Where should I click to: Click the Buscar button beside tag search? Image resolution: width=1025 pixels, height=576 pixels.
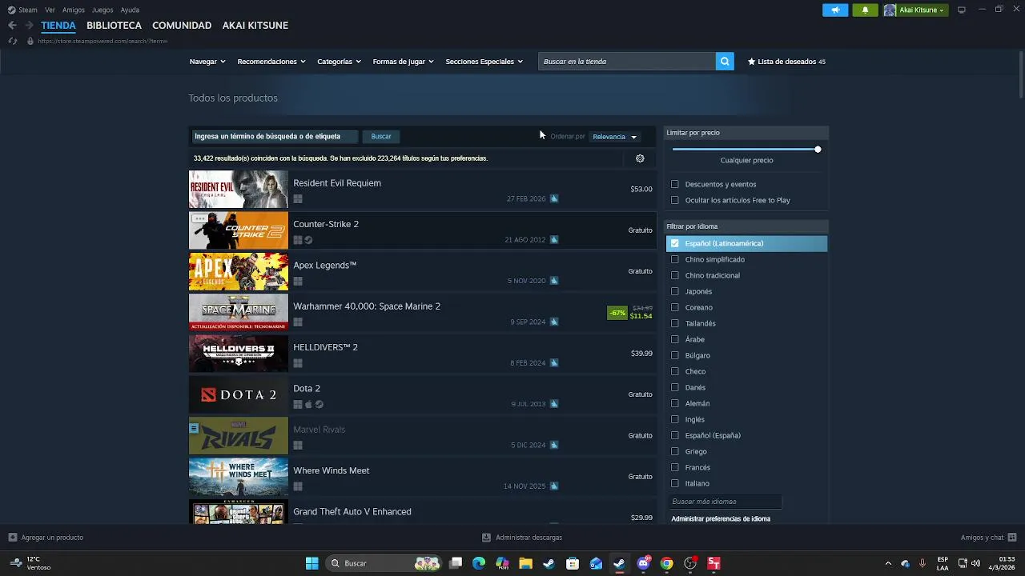point(381,137)
